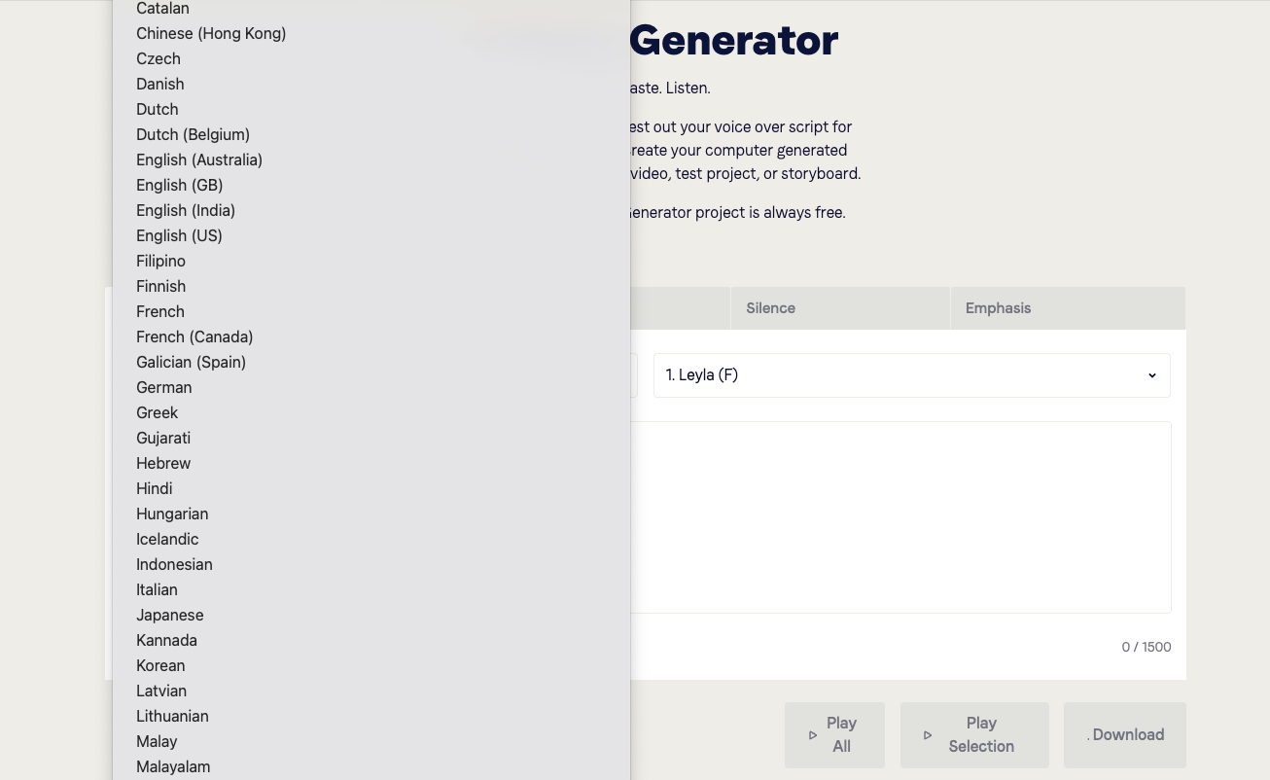The height and width of the screenshot is (780, 1270).
Task: Choose Japanese from the language options
Action: (x=169, y=615)
